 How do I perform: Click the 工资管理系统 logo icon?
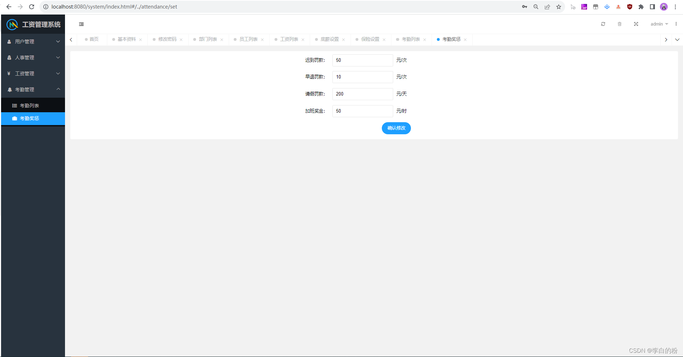click(x=12, y=25)
